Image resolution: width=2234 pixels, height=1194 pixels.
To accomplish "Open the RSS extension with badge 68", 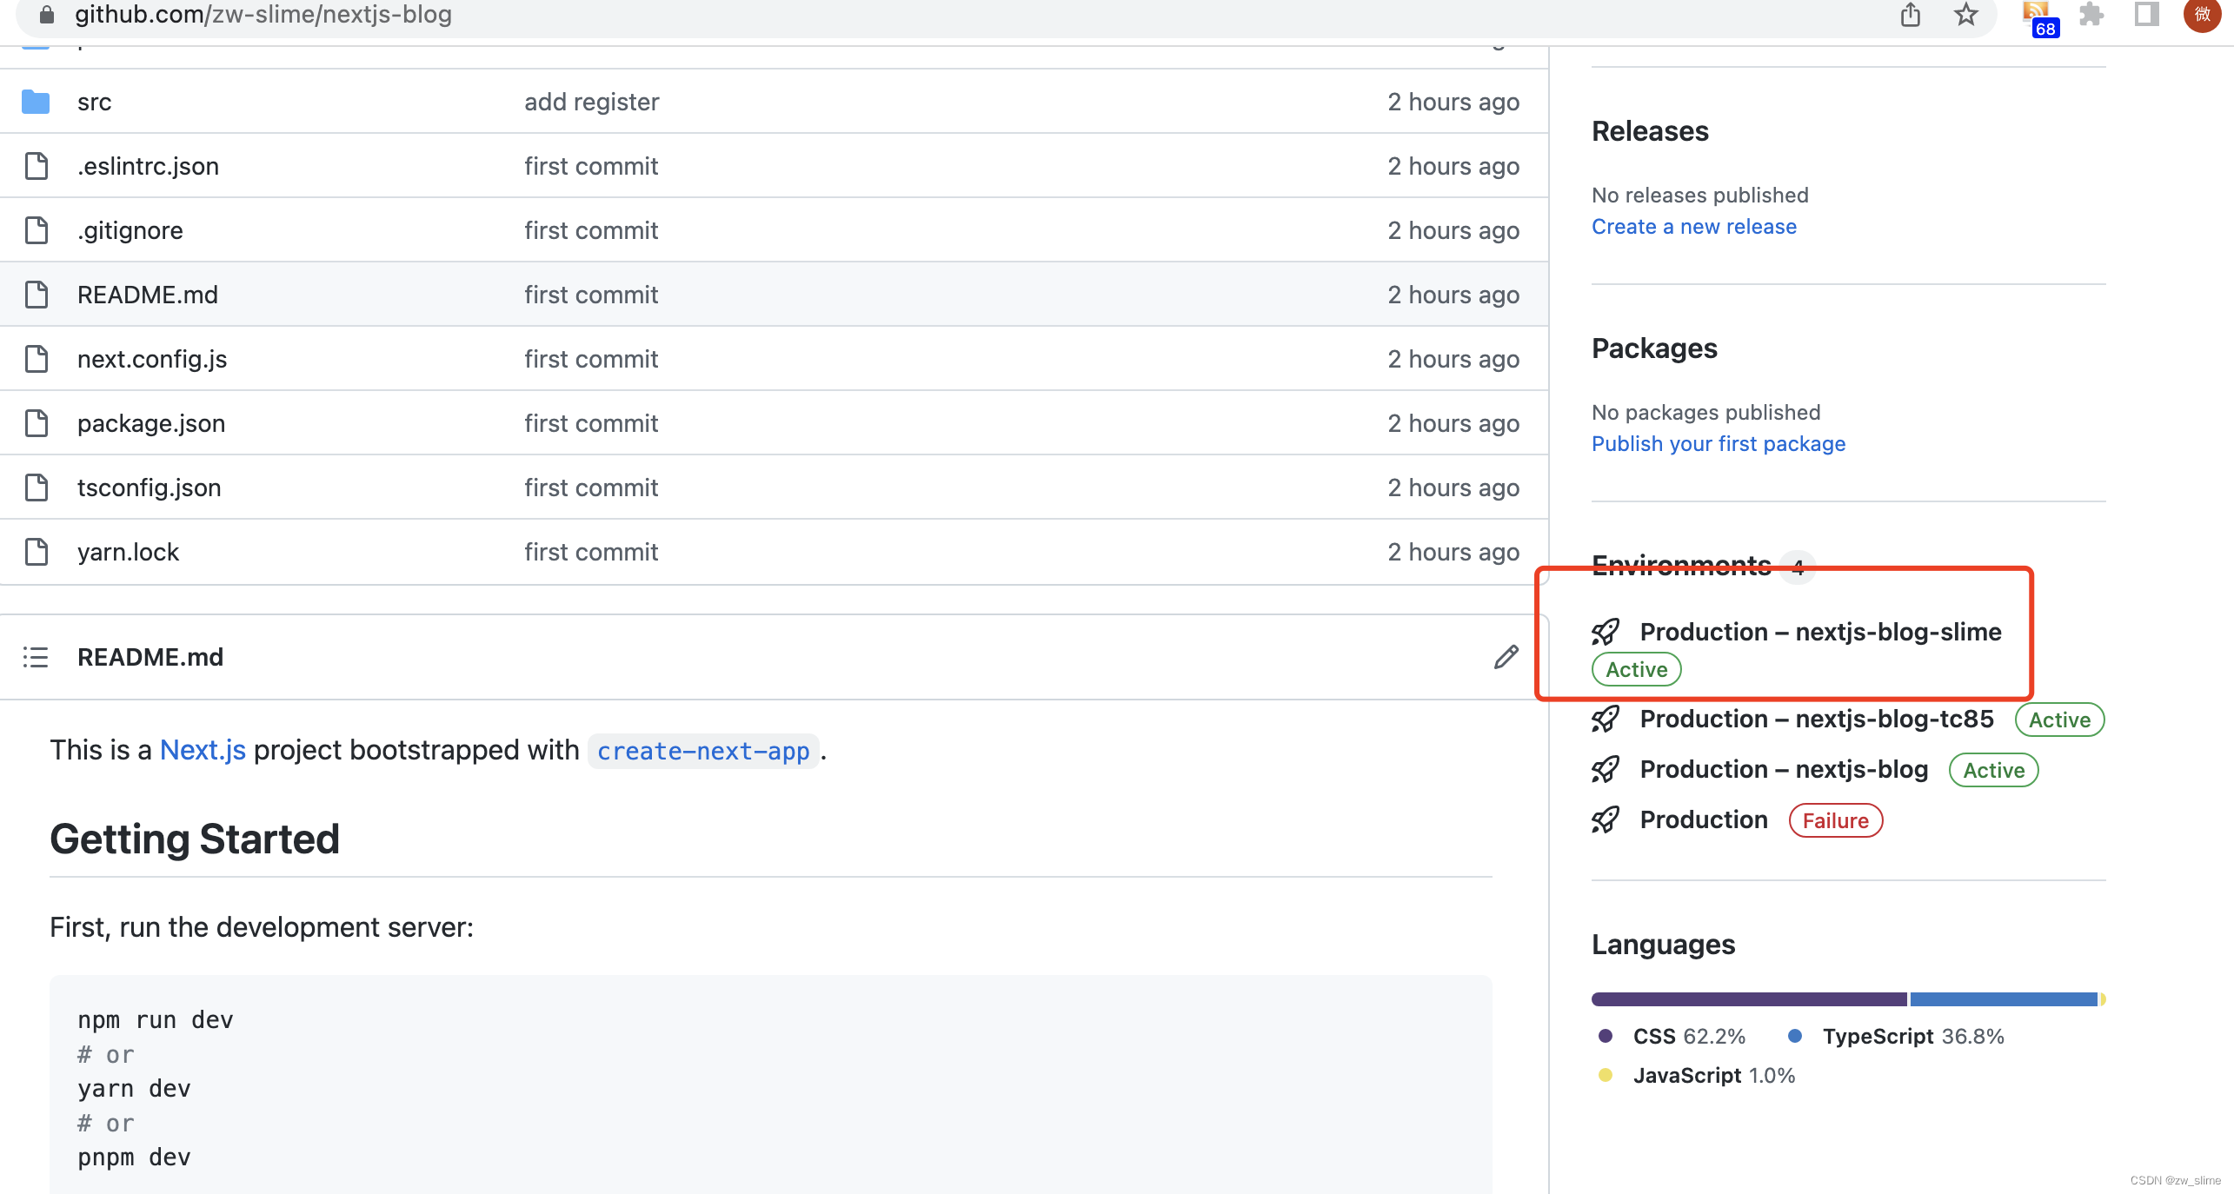I will pos(2040,17).
